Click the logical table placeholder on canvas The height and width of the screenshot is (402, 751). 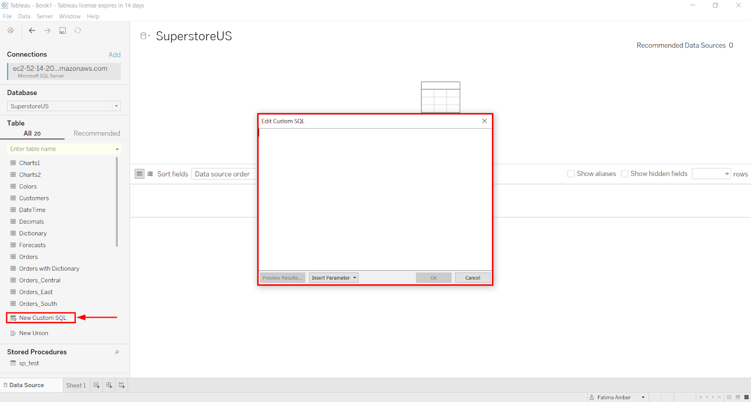point(440,97)
